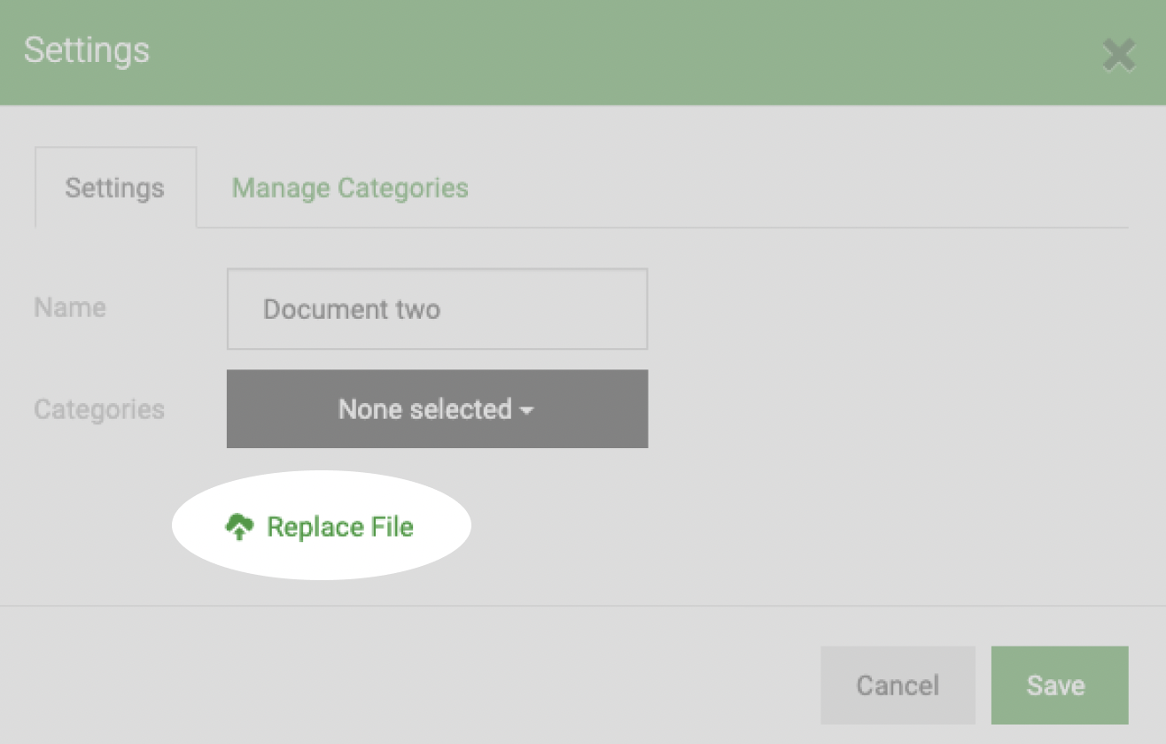Click the None selected button text

pos(425,409)
